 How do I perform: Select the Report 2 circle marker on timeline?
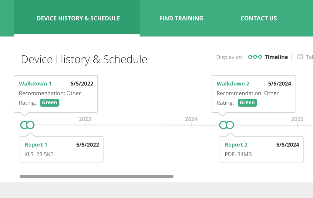(230, 125)
